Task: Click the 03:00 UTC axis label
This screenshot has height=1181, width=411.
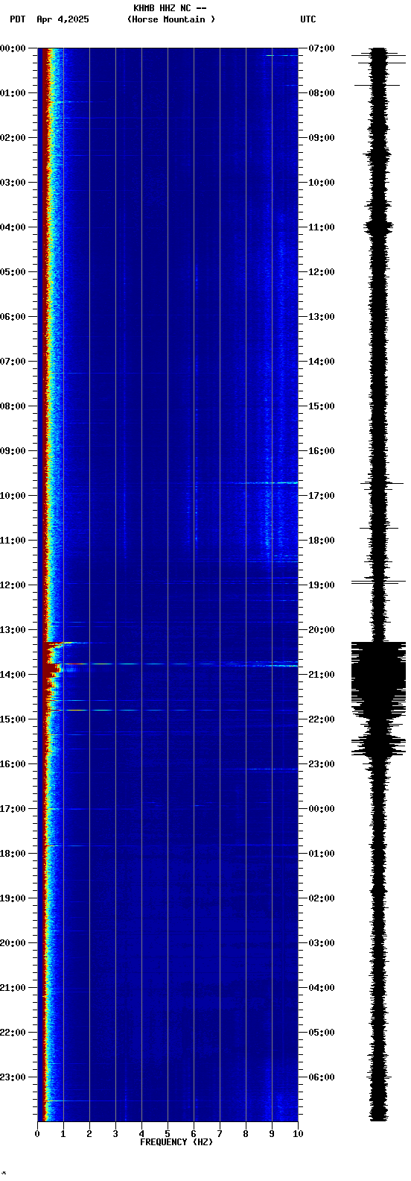Action: point(321,943)
